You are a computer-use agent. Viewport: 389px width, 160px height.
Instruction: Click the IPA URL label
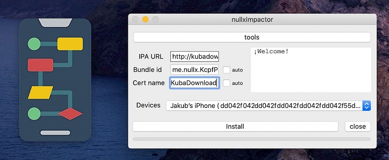(151, 56)
